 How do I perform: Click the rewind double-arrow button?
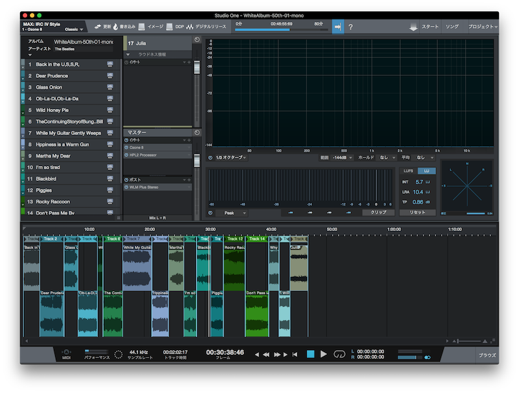pyautogui.click(x=266, y=355)
